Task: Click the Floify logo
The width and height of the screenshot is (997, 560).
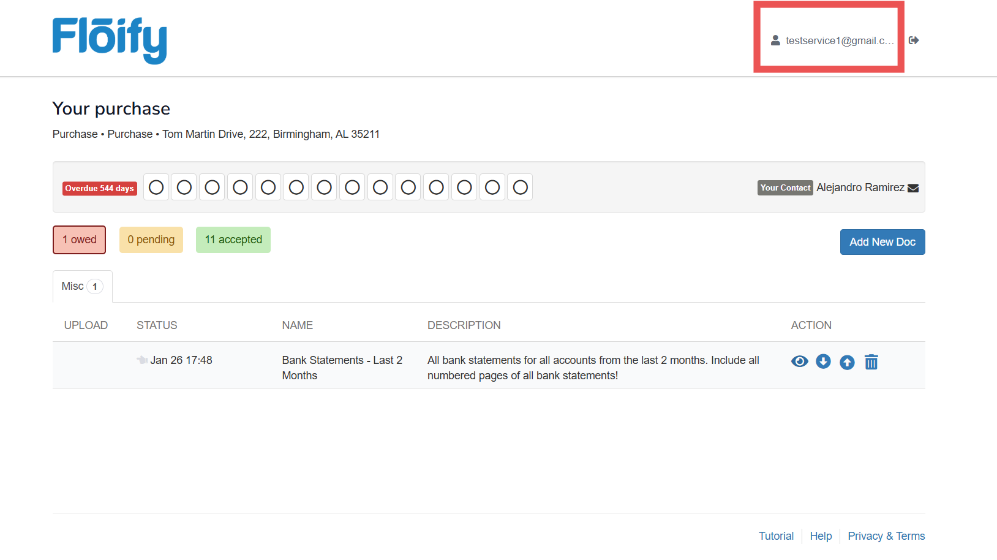Action: point(110,40)
